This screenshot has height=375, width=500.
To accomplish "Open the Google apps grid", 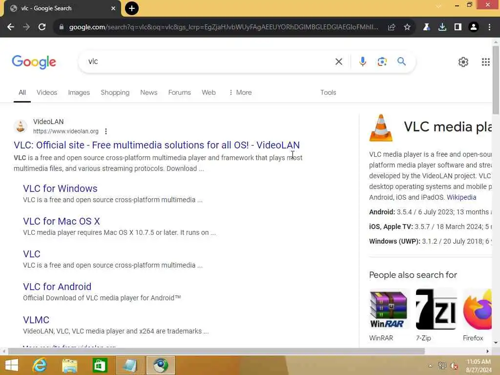I will click(486, 62).
